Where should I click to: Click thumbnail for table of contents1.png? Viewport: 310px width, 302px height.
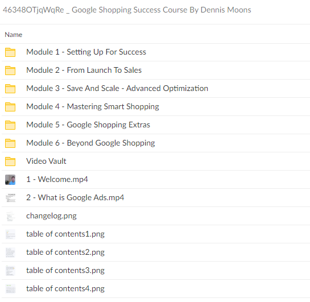(x=10, y=234)
